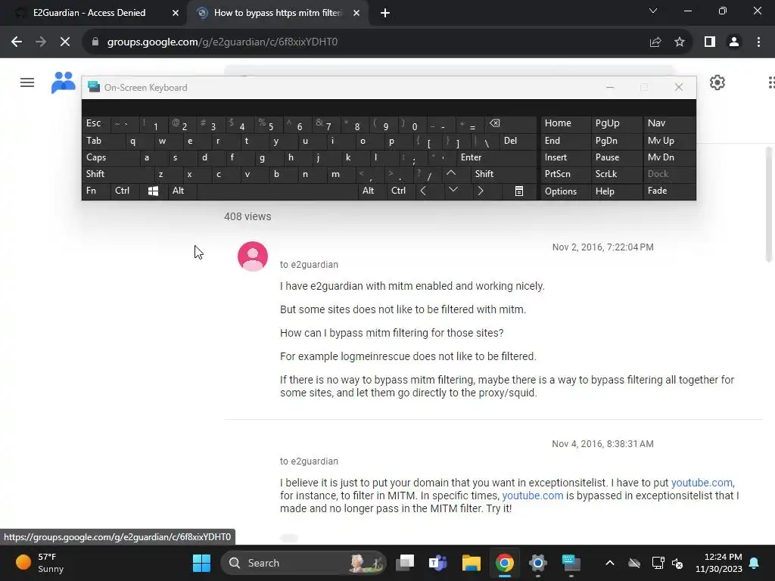Select the How to bypass https mitm tab
Screen dimensions: 775x581
coord(278,13)
